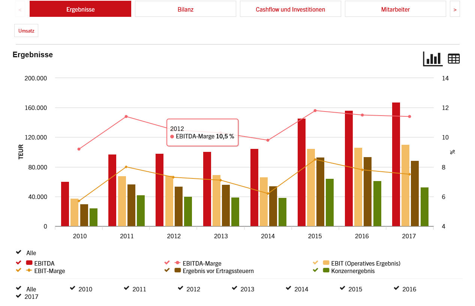Switch to the Bilanz tab
Screen dimensions: 475x306
pyautogui.click(x=185, y=9)
